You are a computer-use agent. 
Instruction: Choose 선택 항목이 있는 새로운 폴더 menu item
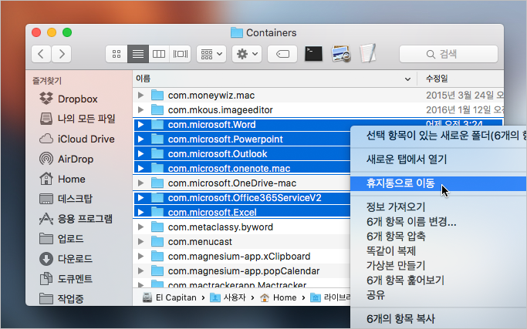click(x=438, y=136)
